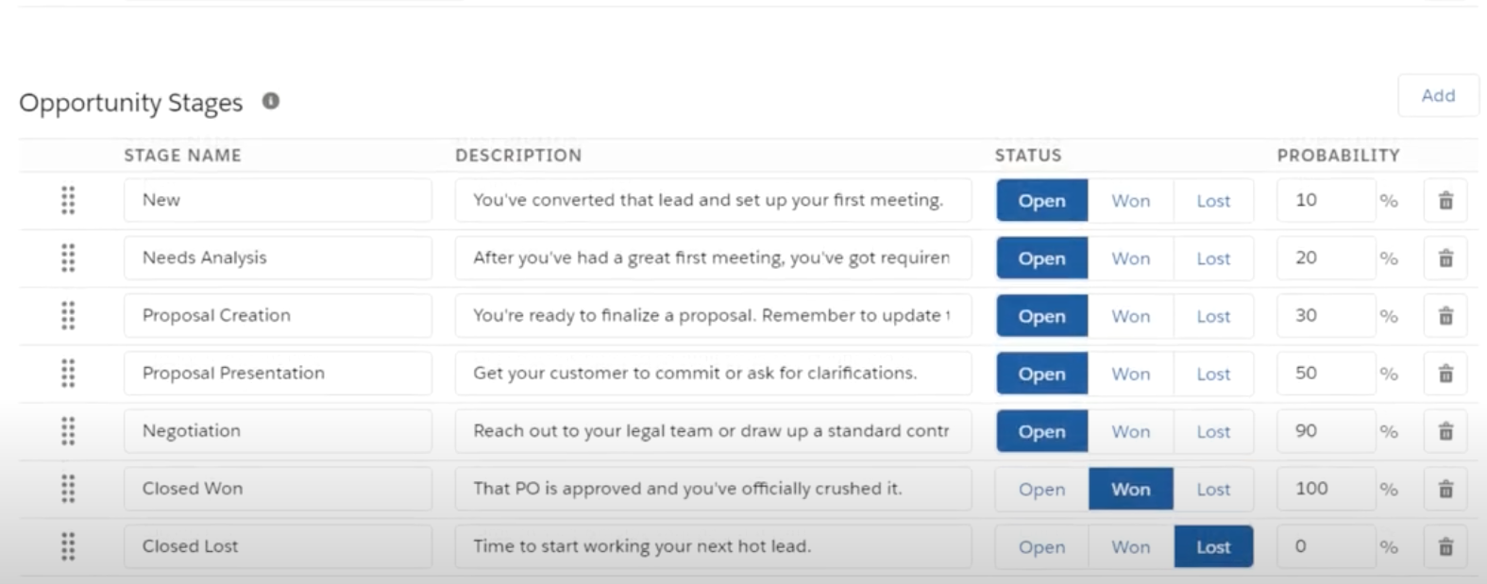Remove the Negotiation stage via trash icon
This screenshot has width=1487, height=584.
click(x=1445, y=431)
